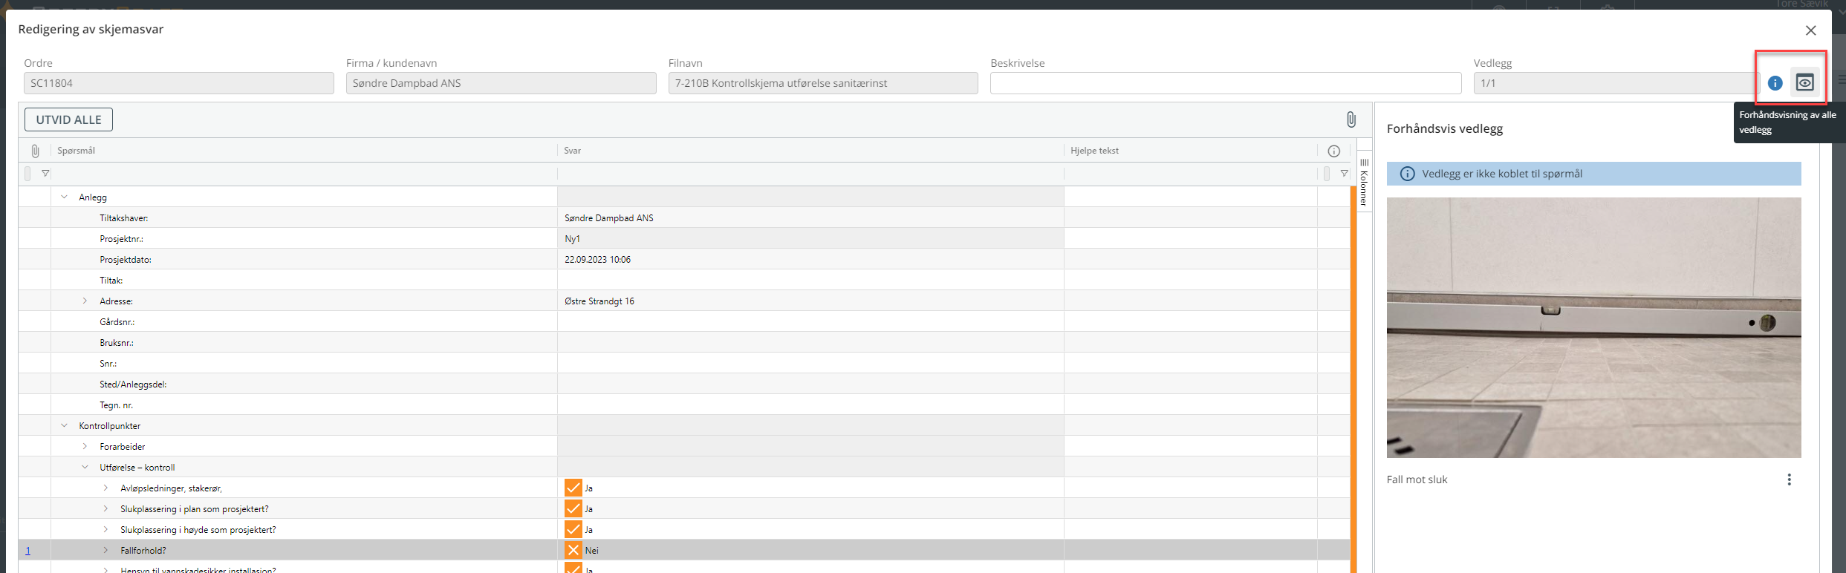This screenshot has width=1846, height=573.
Task: Expand the Slukplassering i plan som prosjektert row
Action: (x=105, y=509)
